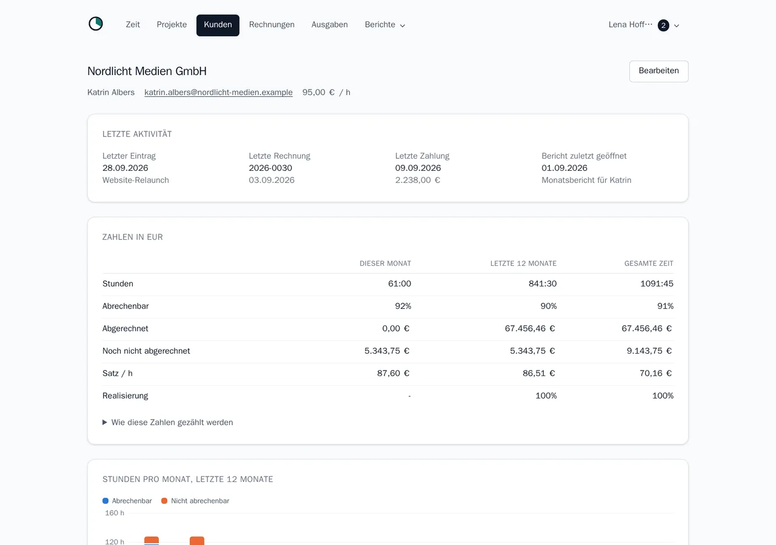Screen dimensions: 776x545
Task: Click the pie-chart app logo
Action: click(96, 24)
